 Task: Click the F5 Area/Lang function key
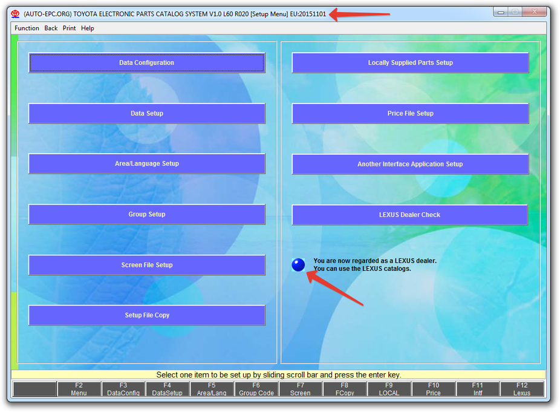[212, 389]
